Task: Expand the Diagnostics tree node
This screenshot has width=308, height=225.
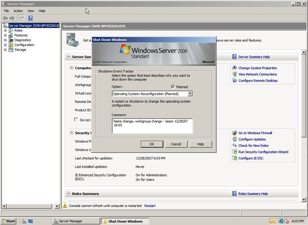Action: (5, 40)
